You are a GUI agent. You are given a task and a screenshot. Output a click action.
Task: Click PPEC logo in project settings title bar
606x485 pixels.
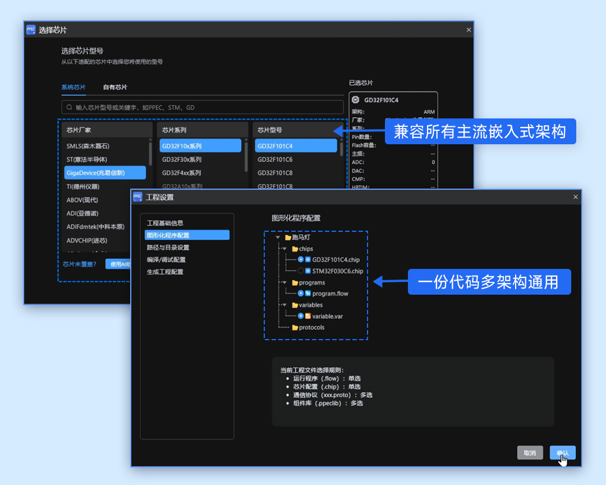(x=137, y=197)
